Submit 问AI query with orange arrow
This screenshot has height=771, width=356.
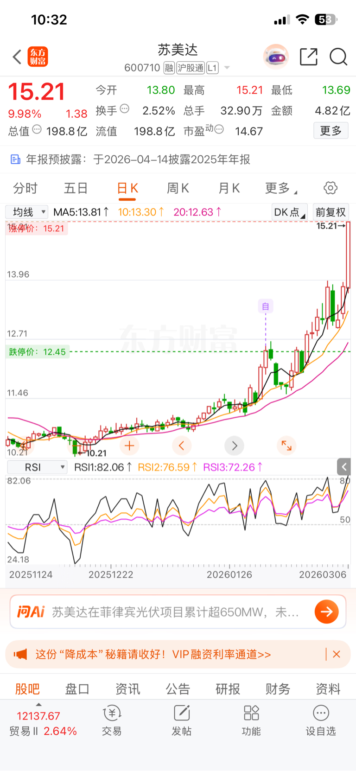[x=326, y=612]
